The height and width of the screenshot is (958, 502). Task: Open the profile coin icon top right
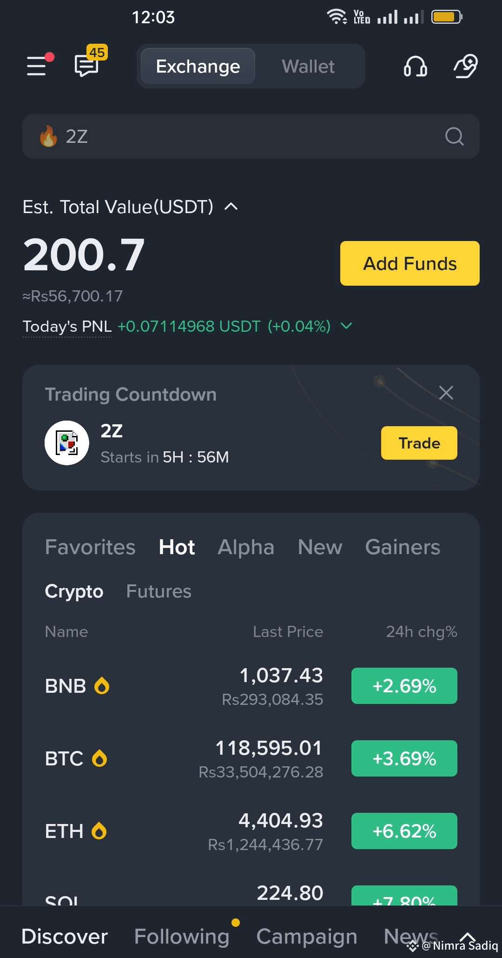466,66
